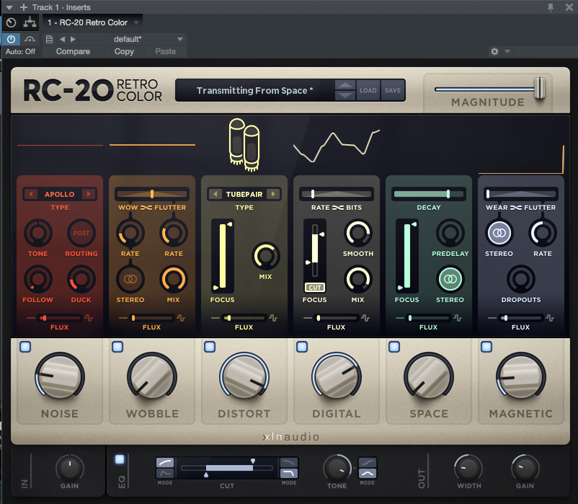Select next noise type right of APOLLO
This screenshot has height=504, width=578.
click(89, 194)
